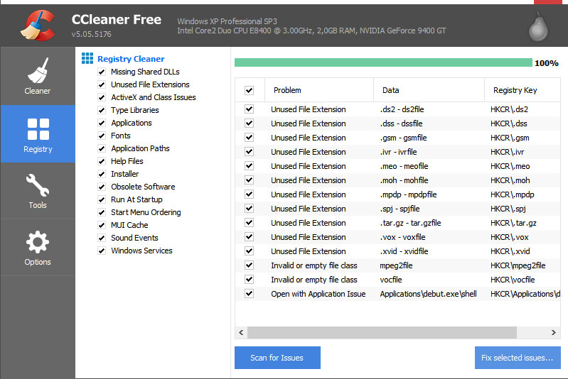
Task: Click Fix selected issues button
Action: [x=518, y=358]
